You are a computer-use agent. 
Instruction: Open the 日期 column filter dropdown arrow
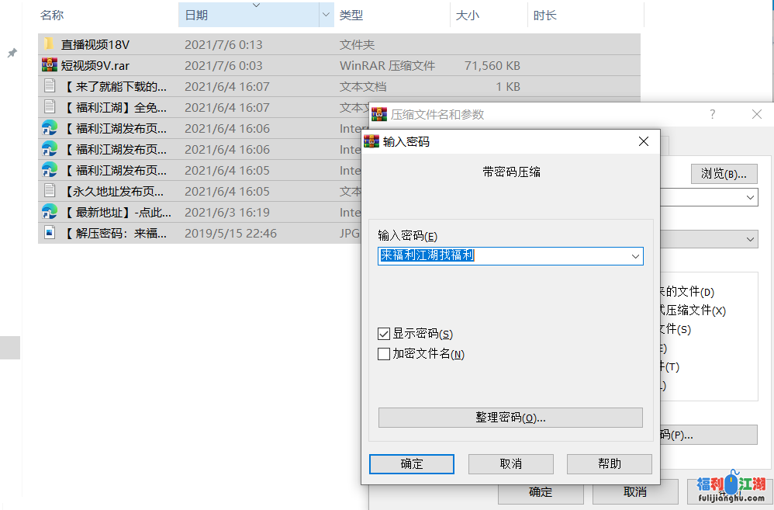click(326, 15)
